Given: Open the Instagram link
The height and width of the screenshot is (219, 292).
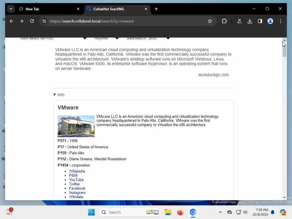Looking at the screenshot, I should 77,192.
